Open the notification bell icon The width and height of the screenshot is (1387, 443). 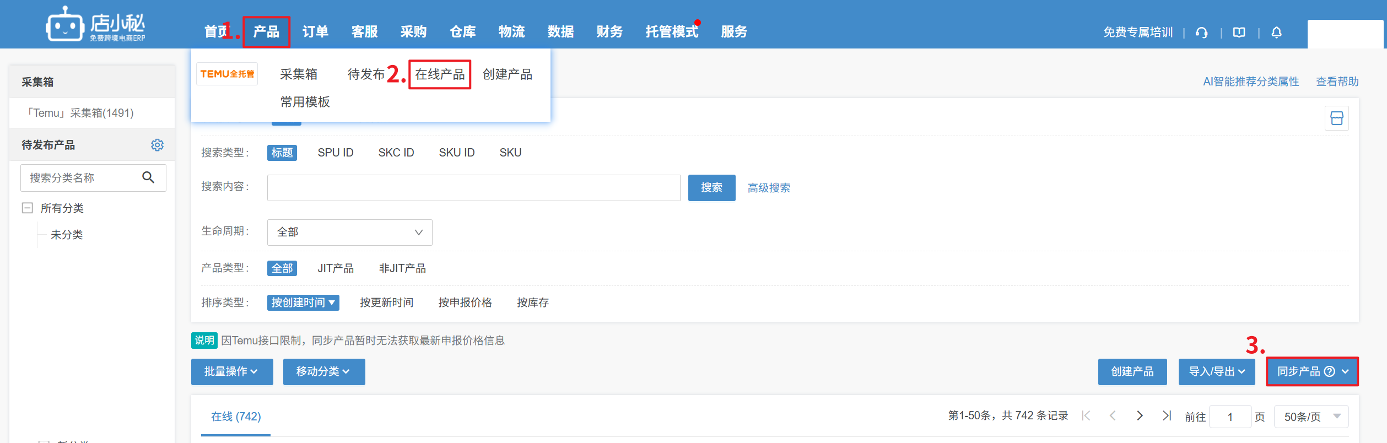[x=1276, y=33]
